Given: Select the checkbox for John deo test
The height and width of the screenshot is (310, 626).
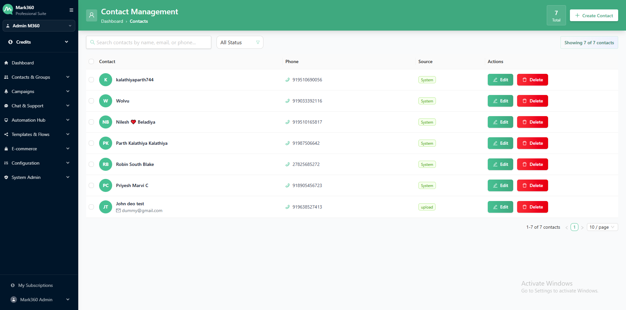Looking at the screenshot, I should [x=91, y=207].
